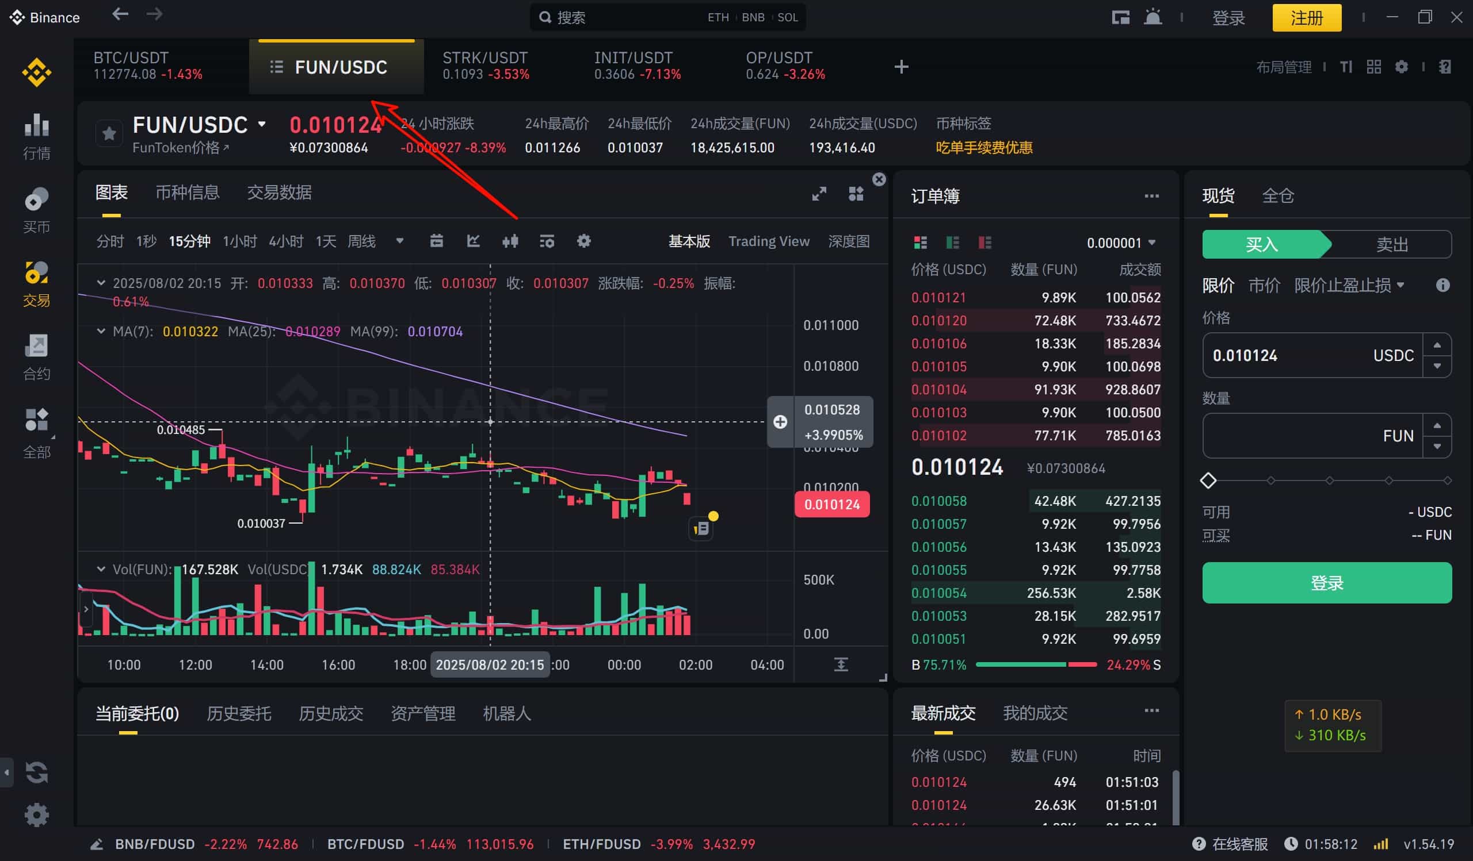Screen dimensions: 1473x861
Task: Open the 历史委托 tab
Action: 238,713
